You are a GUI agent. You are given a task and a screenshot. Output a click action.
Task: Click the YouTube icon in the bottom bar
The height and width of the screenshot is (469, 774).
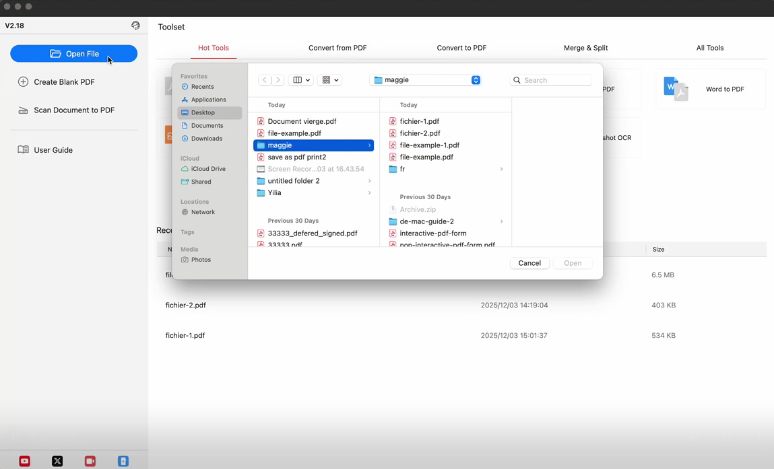[25, 461]
